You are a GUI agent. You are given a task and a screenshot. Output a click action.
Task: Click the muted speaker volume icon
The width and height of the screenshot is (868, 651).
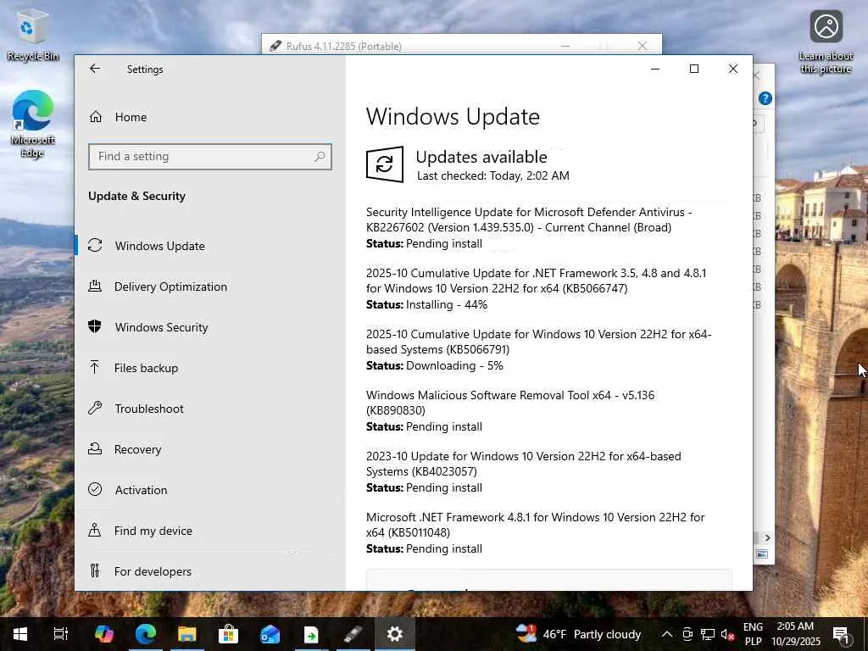pyautogui.click(x=727, y=634)
